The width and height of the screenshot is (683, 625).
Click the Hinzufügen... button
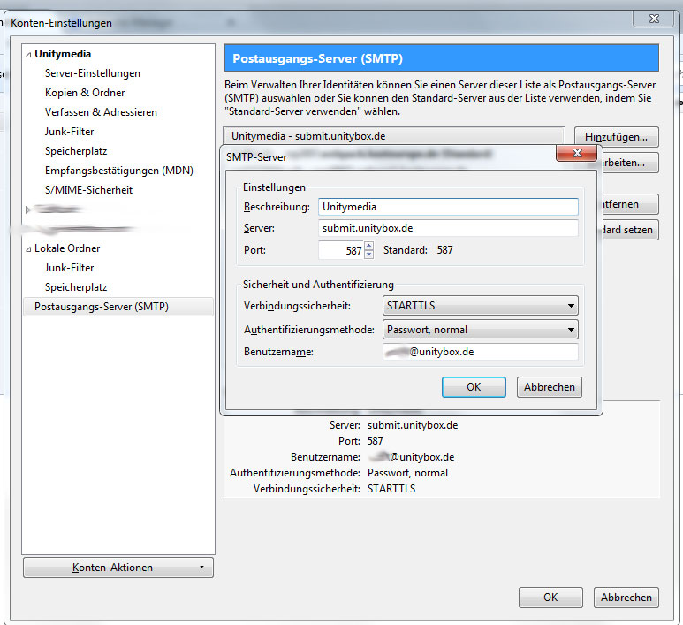(x=617, y=137)
